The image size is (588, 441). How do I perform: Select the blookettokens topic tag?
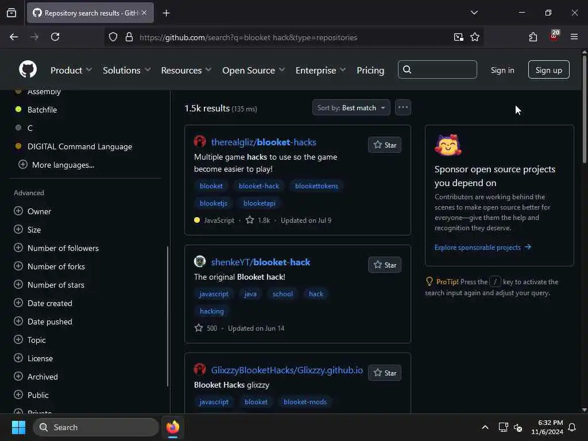click(316, 186)
